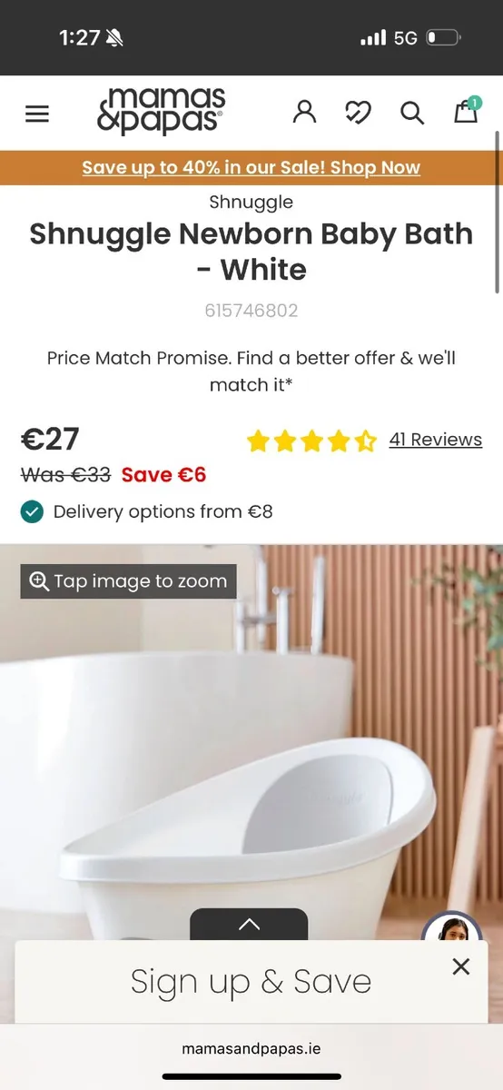503x1090 pixels.
Task: Tap the mamasandpapas.ie address bar
Action: 251,1048
